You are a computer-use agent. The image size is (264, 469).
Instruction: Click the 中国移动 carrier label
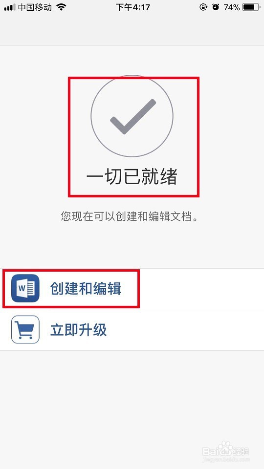click(35, 7)
